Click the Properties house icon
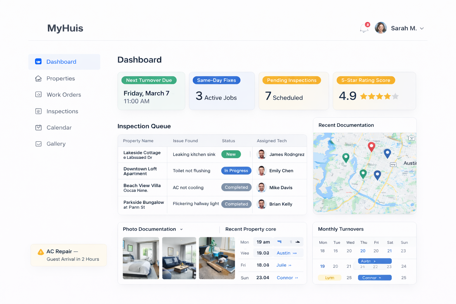This screenshot has width=456, height=304. [x=38, y=78]
